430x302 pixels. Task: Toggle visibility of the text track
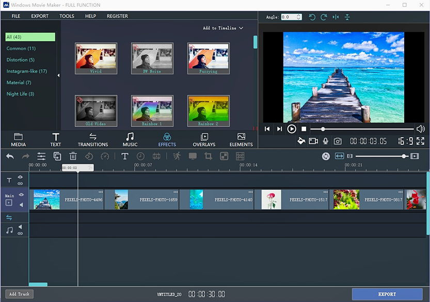(x=21, y=177)
